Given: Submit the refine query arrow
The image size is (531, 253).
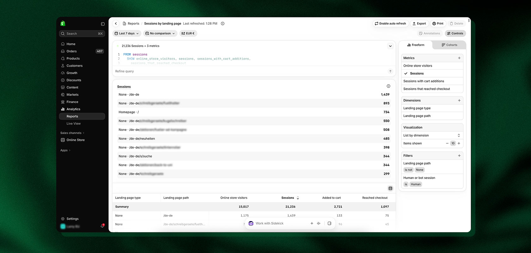Looking at the screenshot, I should (390, 71).
